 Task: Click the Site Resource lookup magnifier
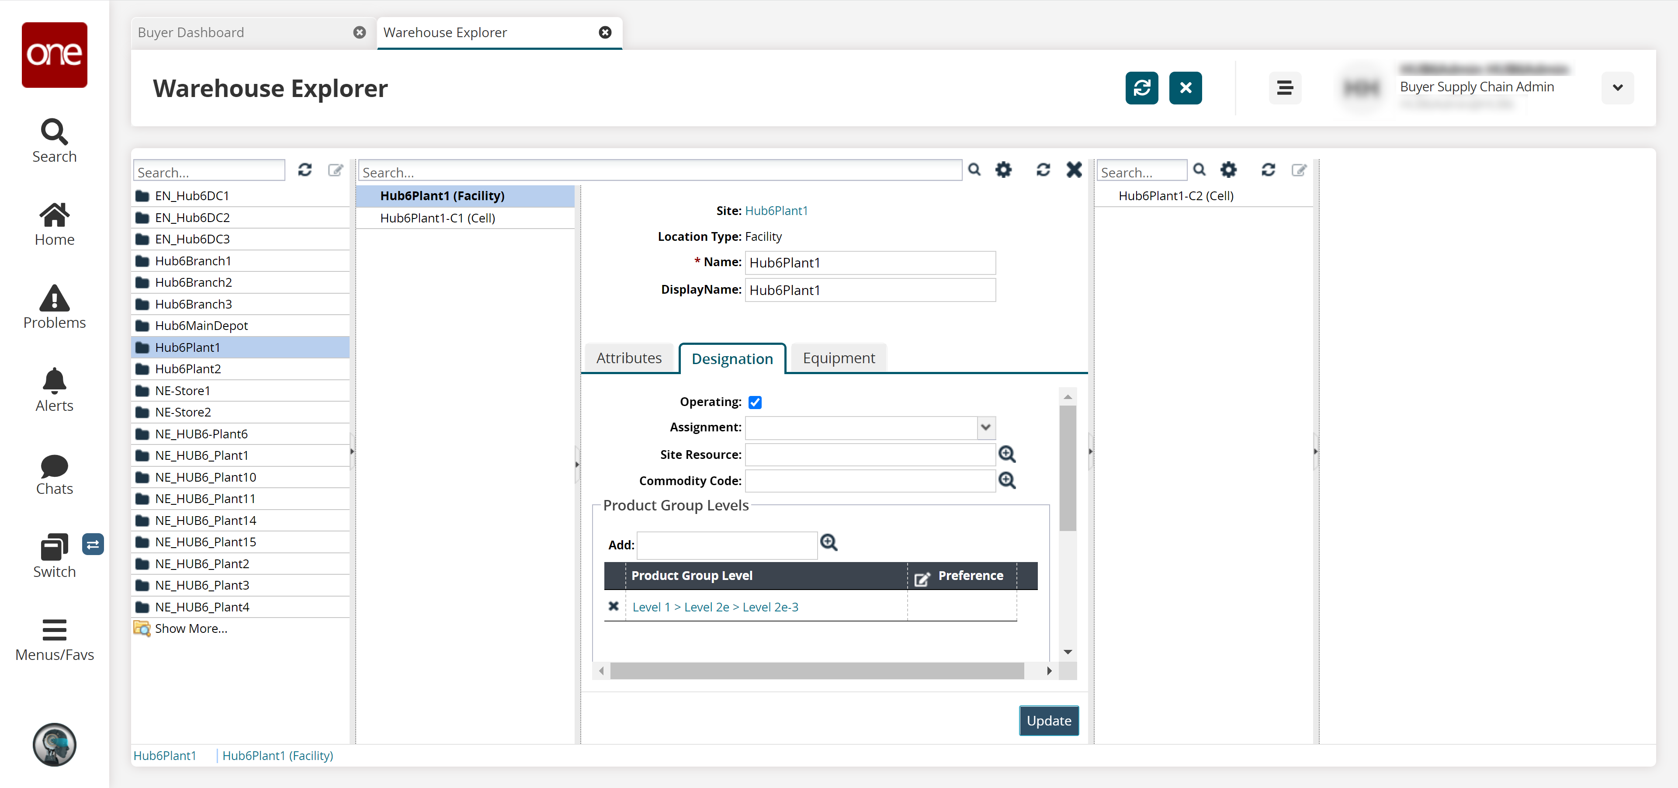(1007, 454)
